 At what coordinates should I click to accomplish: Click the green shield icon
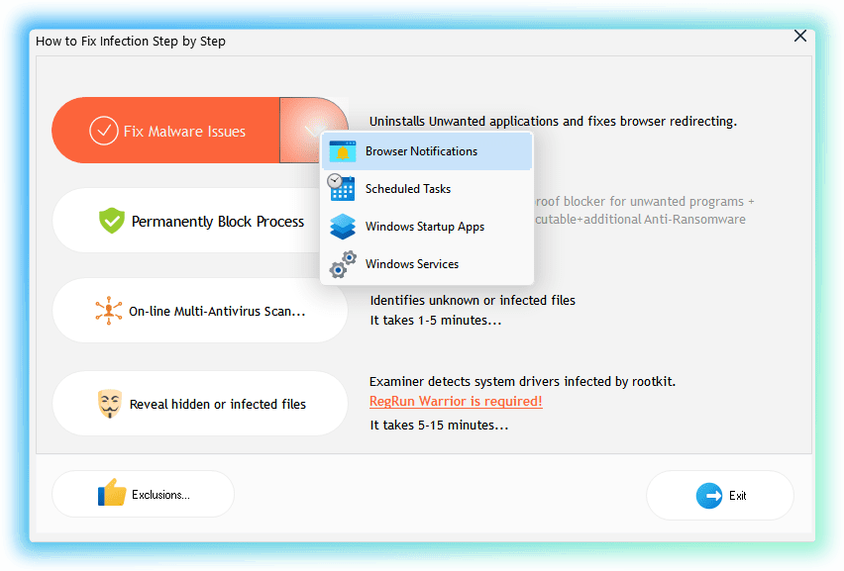(111, 221)
